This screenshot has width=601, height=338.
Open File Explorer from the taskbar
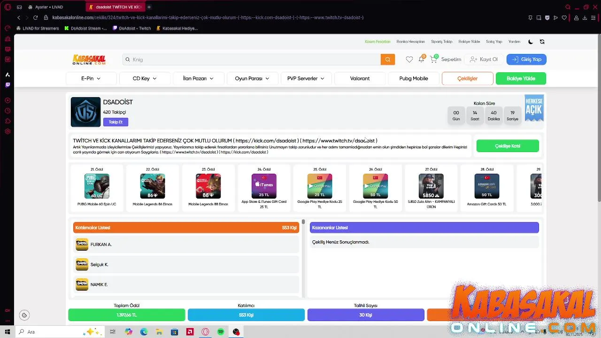click(x=159, y=332)
